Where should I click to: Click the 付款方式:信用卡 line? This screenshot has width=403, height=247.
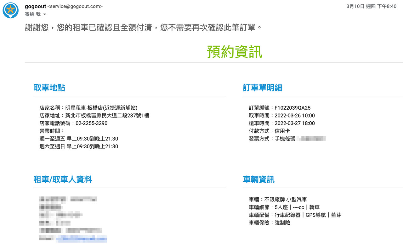(x=269, y=131)
